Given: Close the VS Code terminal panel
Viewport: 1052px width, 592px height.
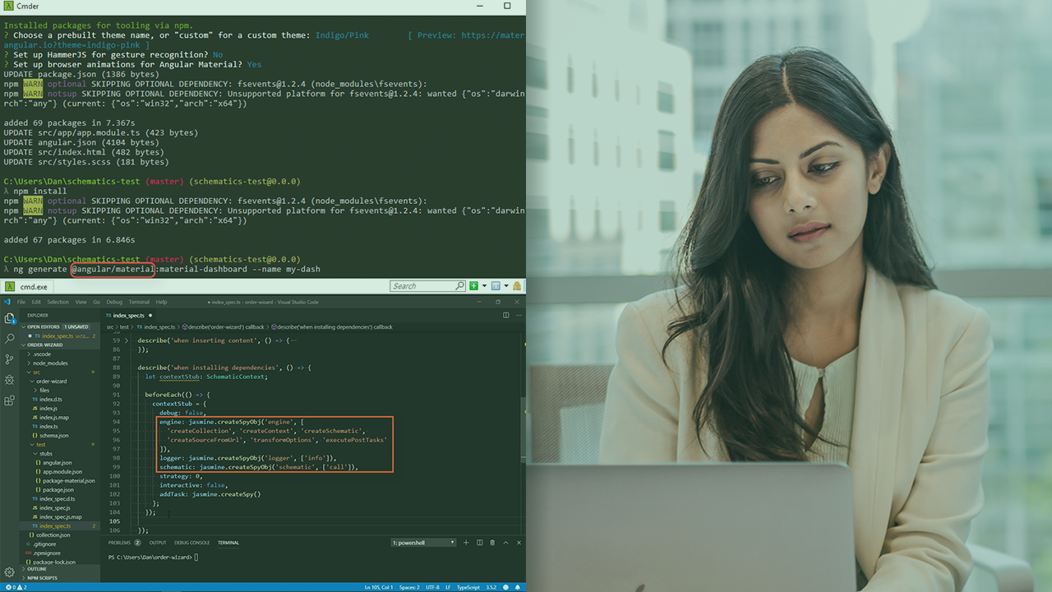Looking at the screenshot, I should tap(518, 543).
